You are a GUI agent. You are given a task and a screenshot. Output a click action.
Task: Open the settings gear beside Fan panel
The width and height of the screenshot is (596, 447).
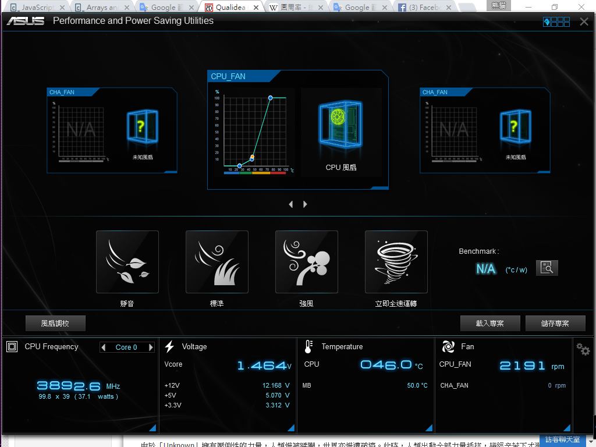(583, 349)
